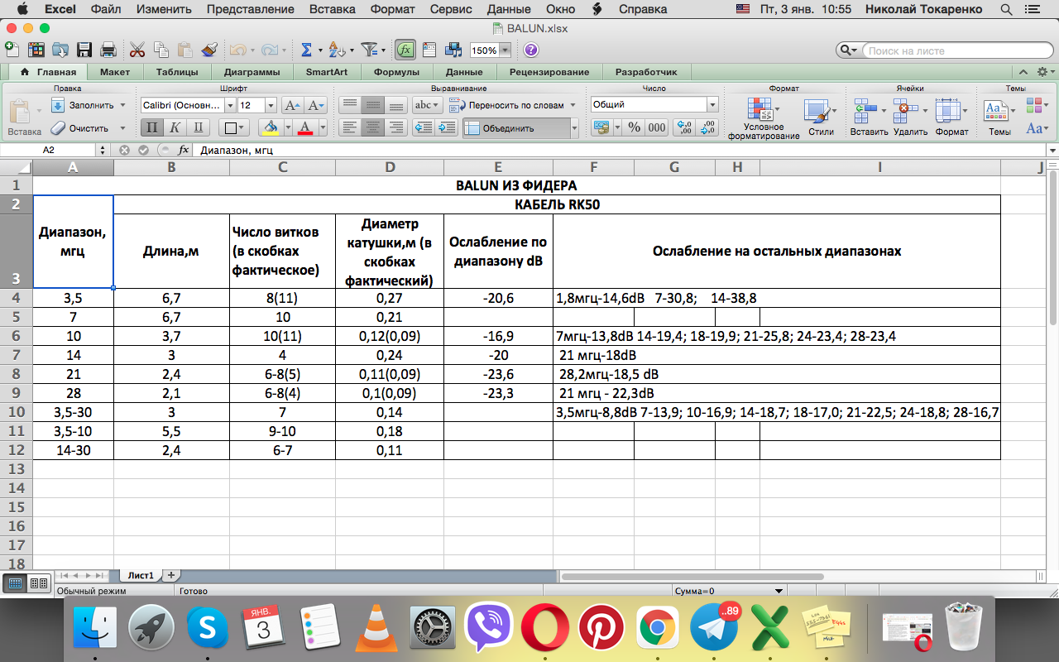Click the AutoSum sigma icon
Image resolution: width=1059 pixels, height=662 pixels.
tap(306, 50)
